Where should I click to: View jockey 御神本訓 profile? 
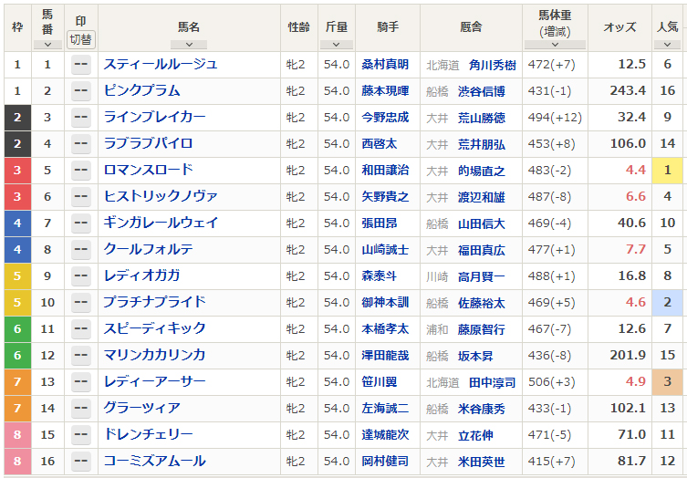(x=385, y=302)
